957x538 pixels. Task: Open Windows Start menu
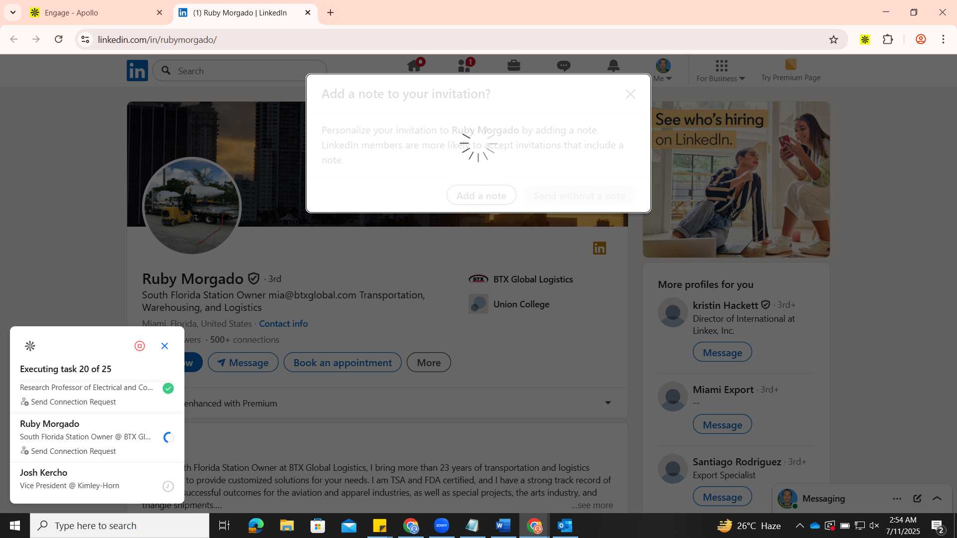[15, 526]
